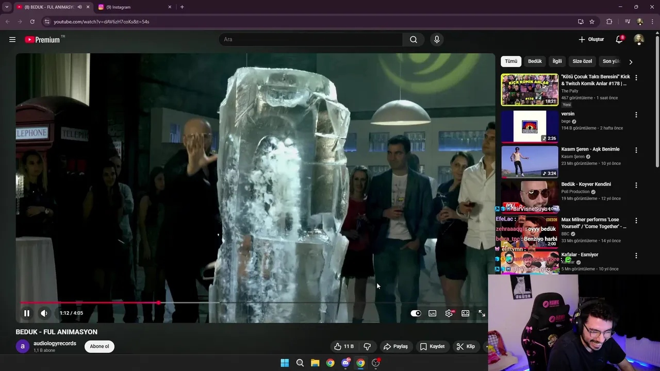This screenshot has width=660, height=371.
Task: Select the Tümü filter chip
Action: (511, 61)
